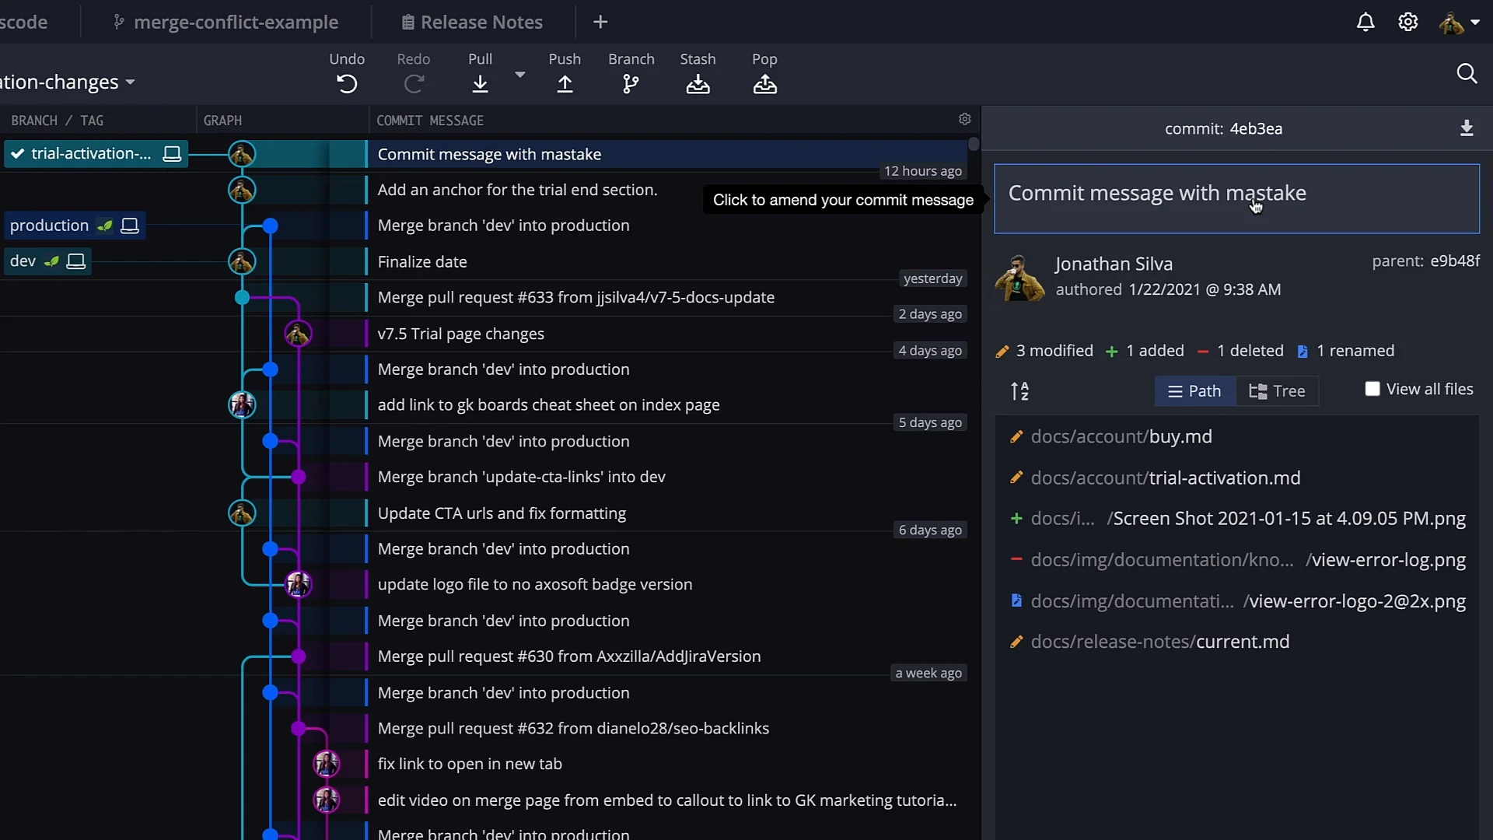Enable View all files checkbox
This screenshot has width=1493, height=840.
click(1372, 389)
